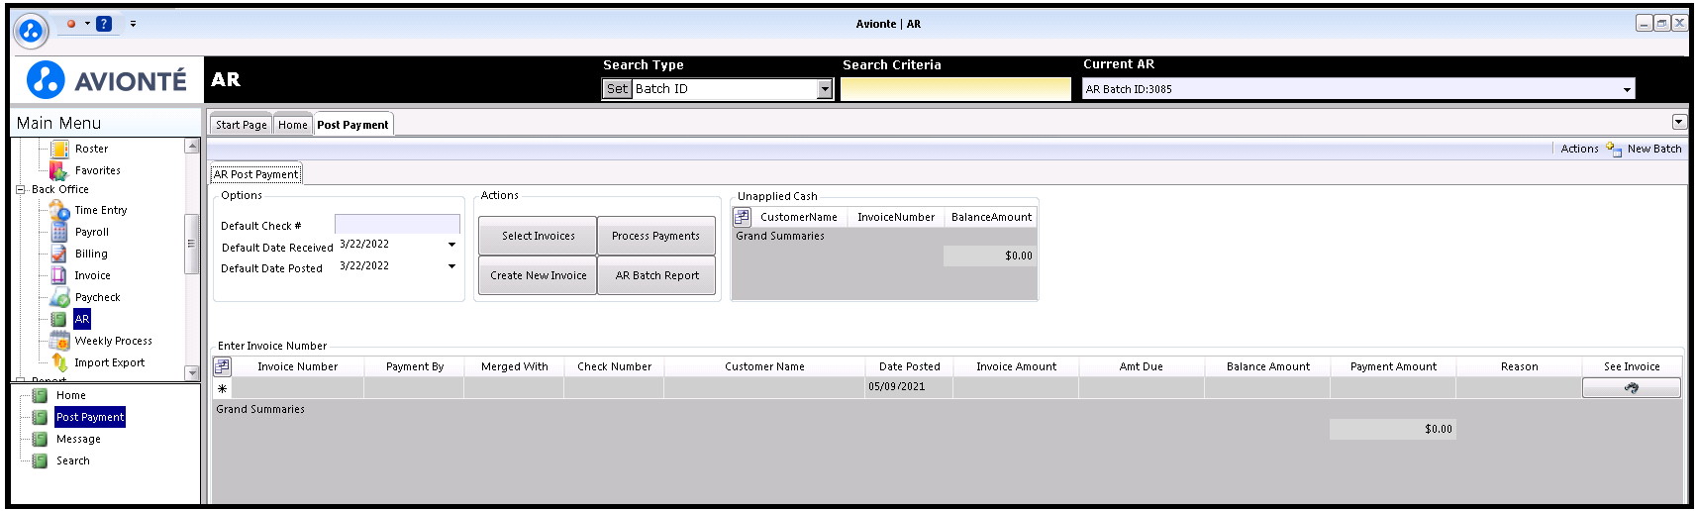Click the Post Payment icon in lower menu

(x=40, y=417)
